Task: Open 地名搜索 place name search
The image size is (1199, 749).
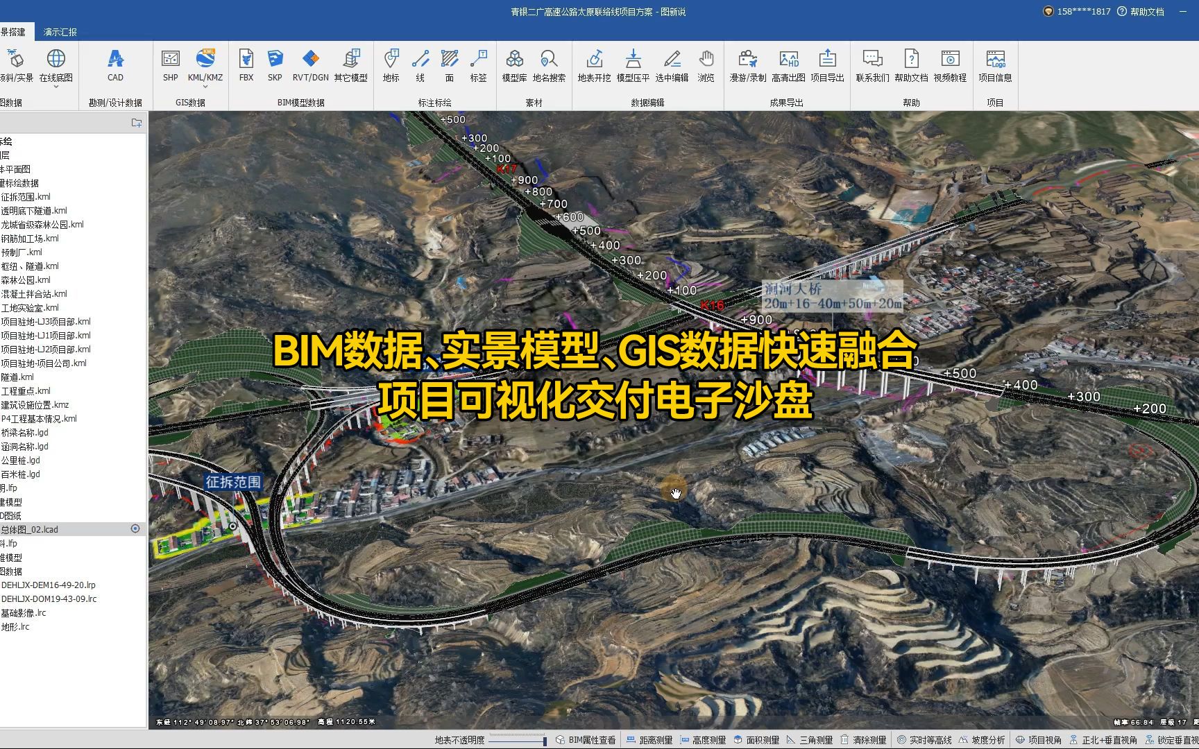Action: point(550,65)
